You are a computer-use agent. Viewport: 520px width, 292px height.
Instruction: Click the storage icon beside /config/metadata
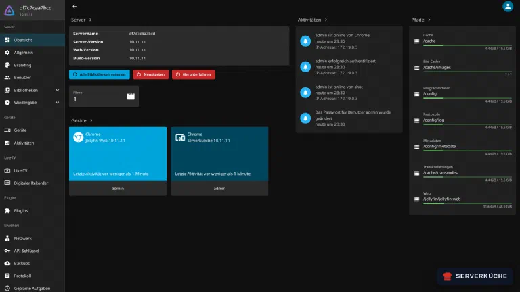click(x=416, y=147)
